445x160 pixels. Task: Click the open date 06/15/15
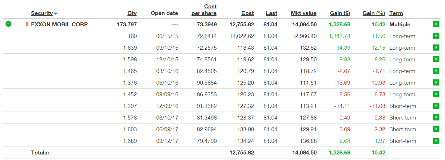167,36
